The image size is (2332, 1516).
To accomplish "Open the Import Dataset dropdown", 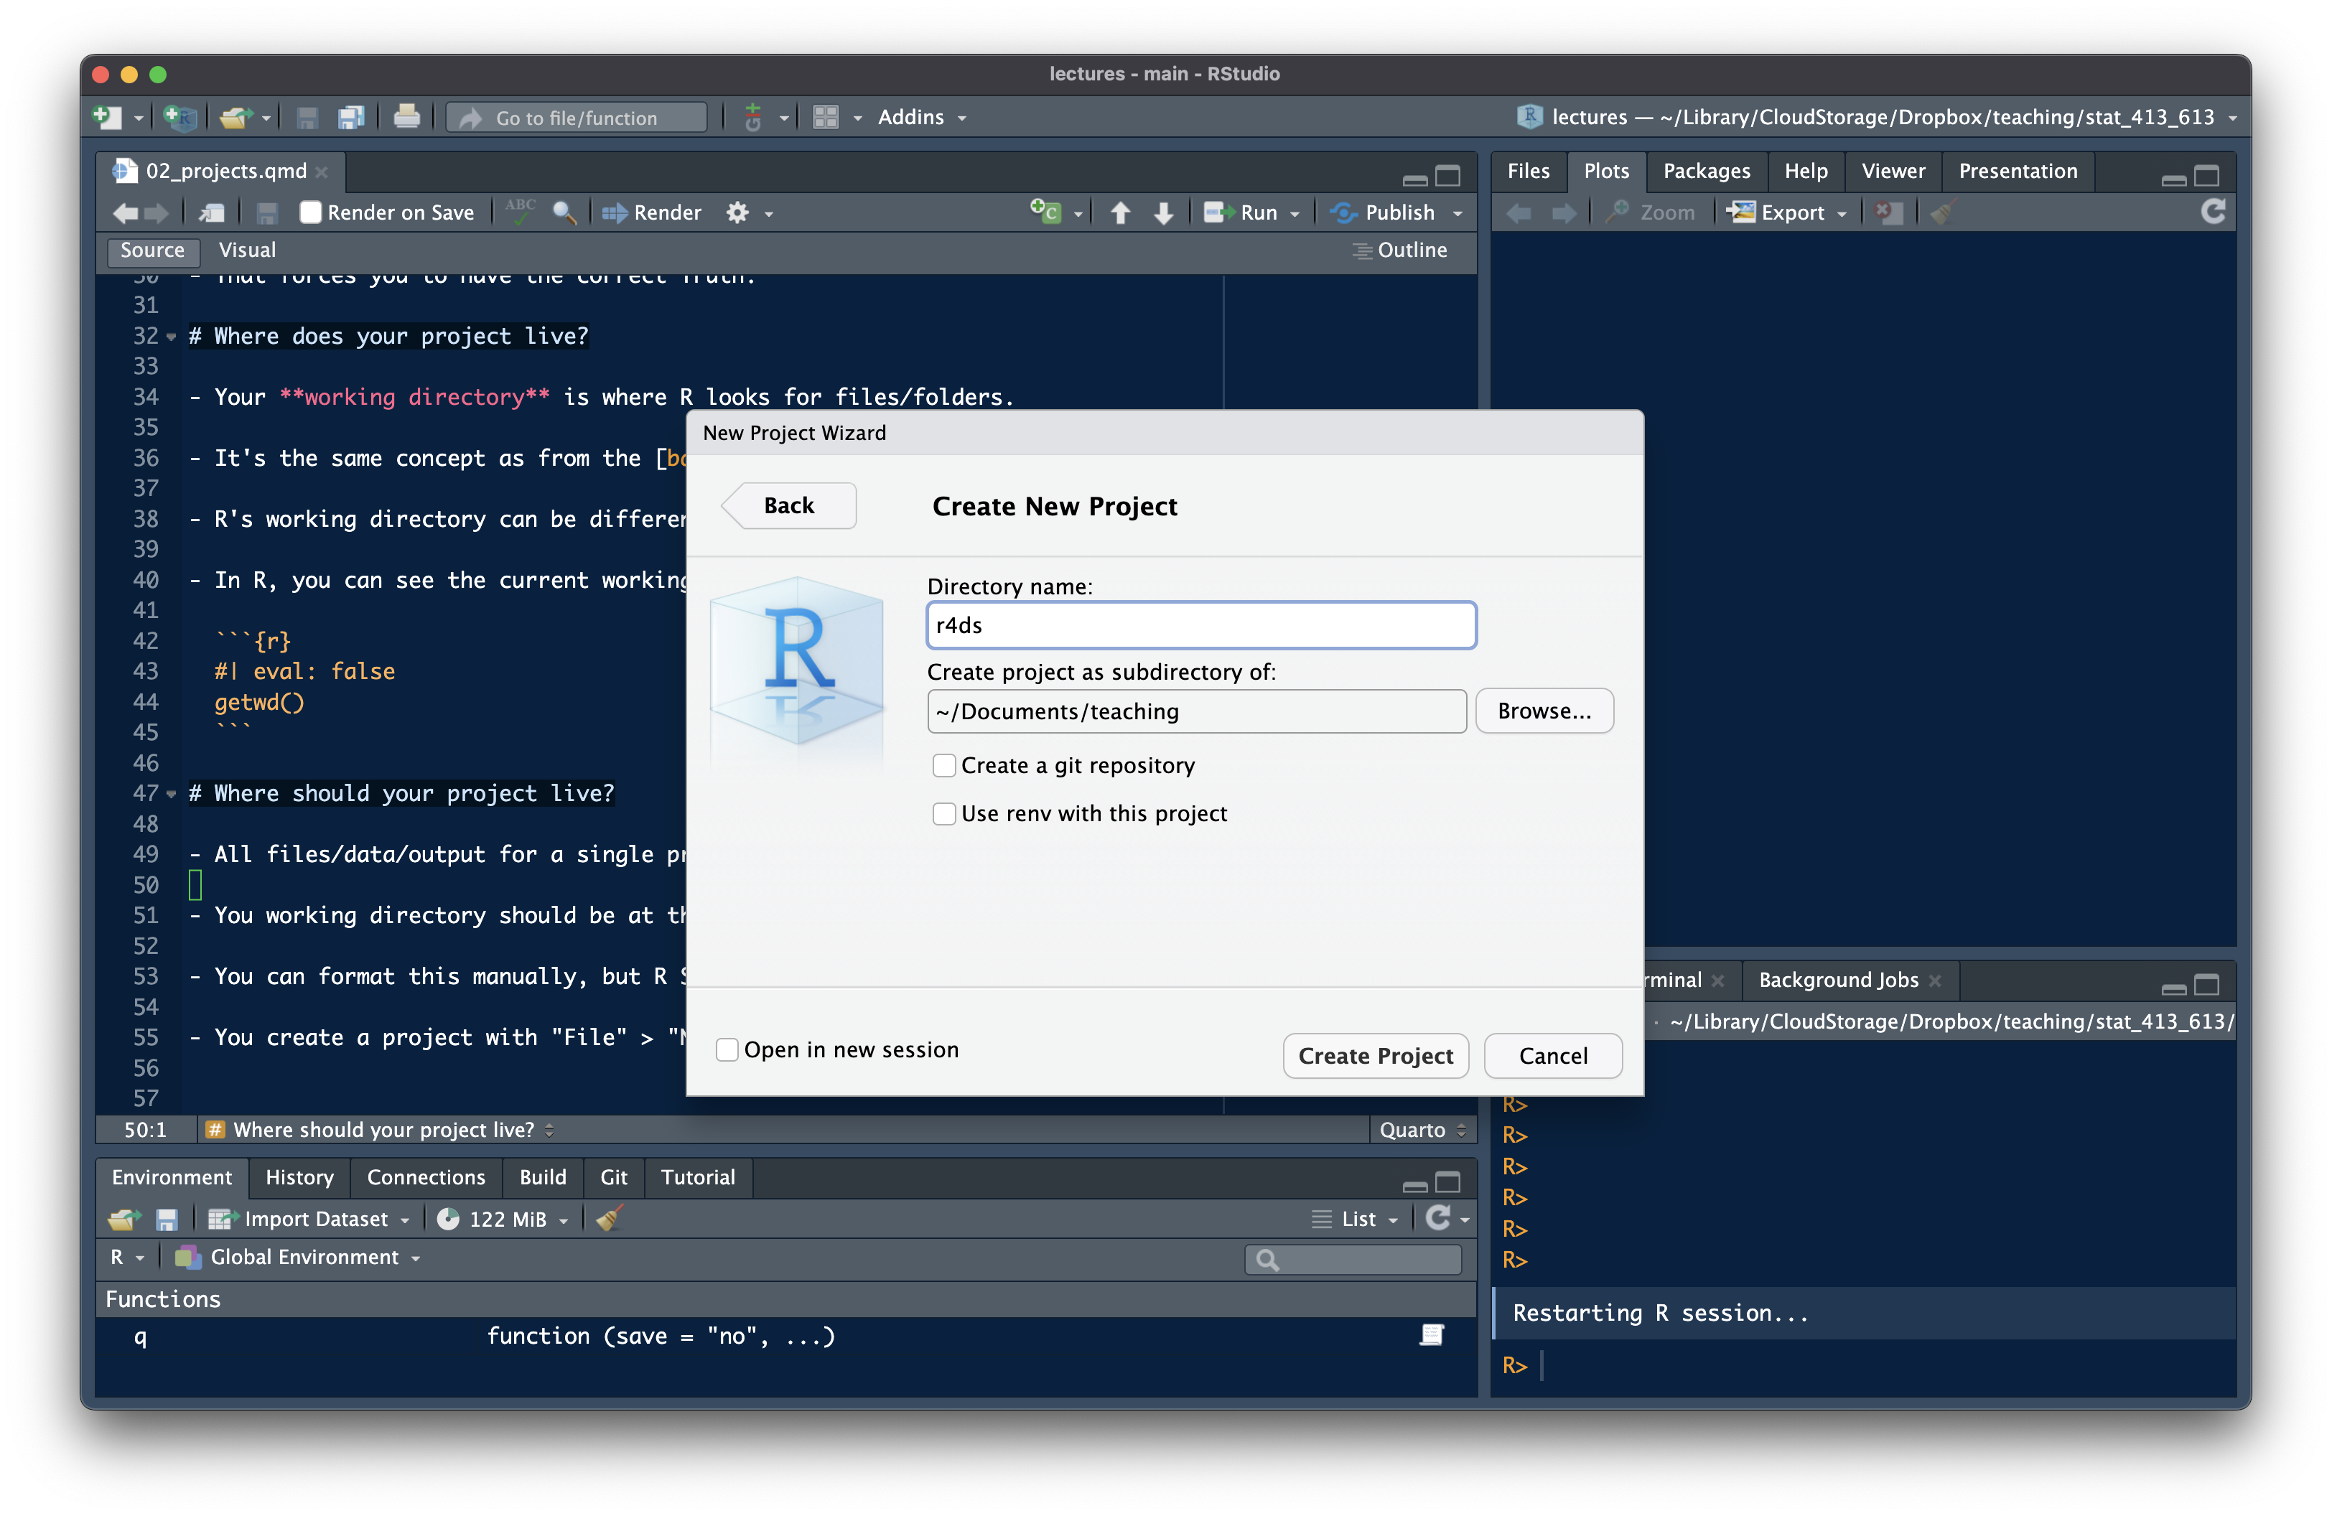I will tap(308, 1220).
